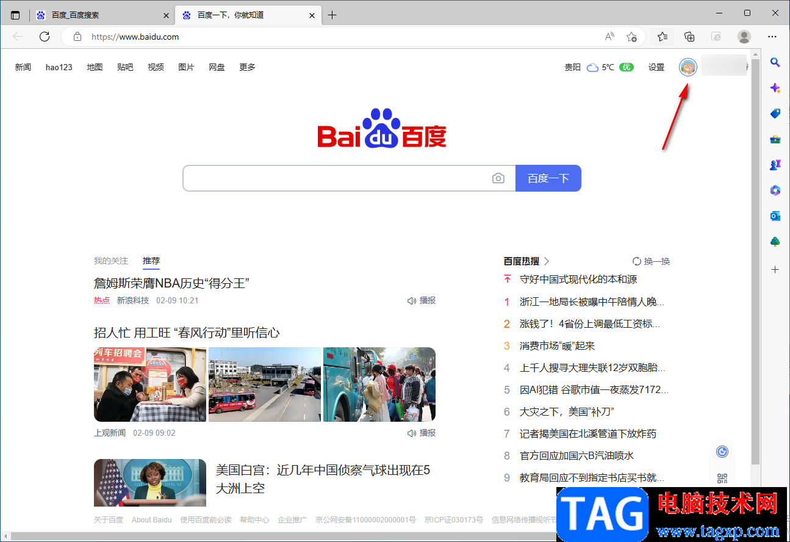Open the sidebar Discover sparkle icon
This screenshot has height=542, width=790.
click(x=775, y=88)
